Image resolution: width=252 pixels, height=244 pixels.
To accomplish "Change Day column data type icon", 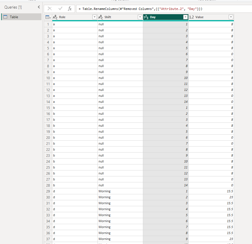I will click(x=146, y=17).
